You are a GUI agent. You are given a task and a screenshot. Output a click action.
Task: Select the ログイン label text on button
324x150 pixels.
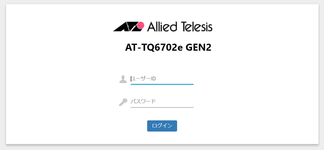click(x=162, y=126)
